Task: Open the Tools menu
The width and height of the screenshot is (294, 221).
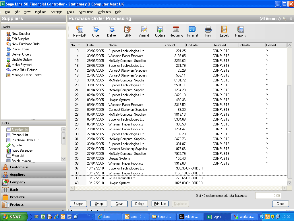Action: click(70, 12)
